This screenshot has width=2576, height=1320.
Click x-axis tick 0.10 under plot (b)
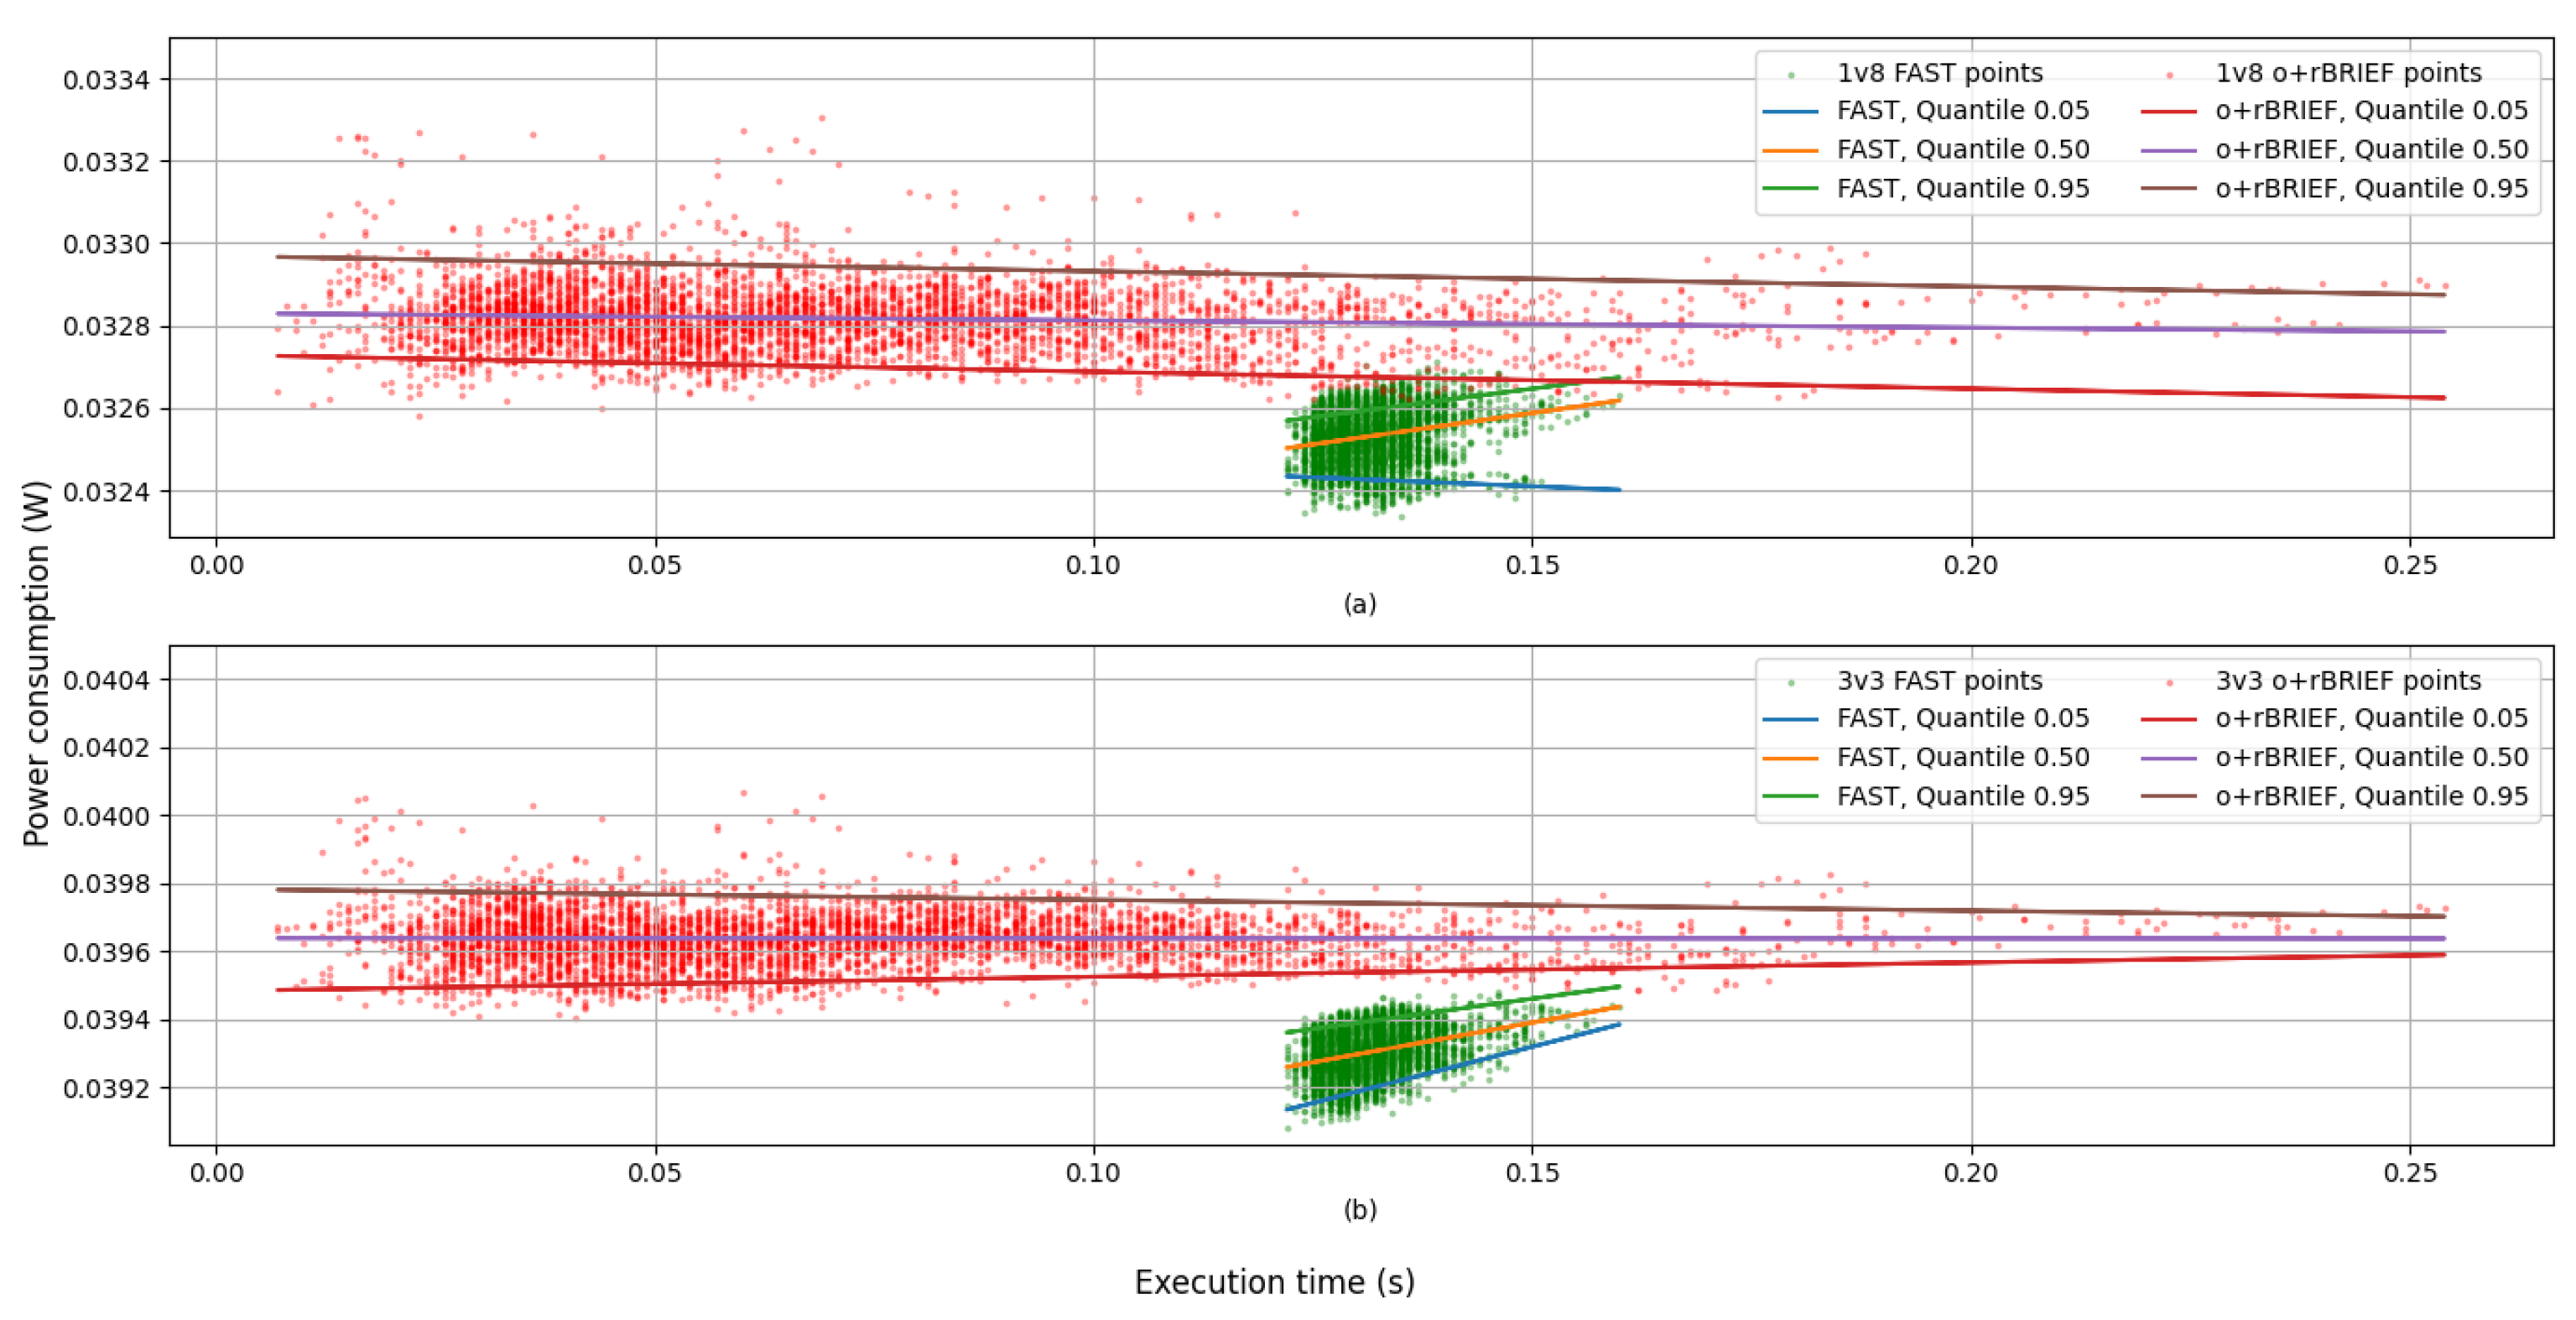pos(1094,1171)
